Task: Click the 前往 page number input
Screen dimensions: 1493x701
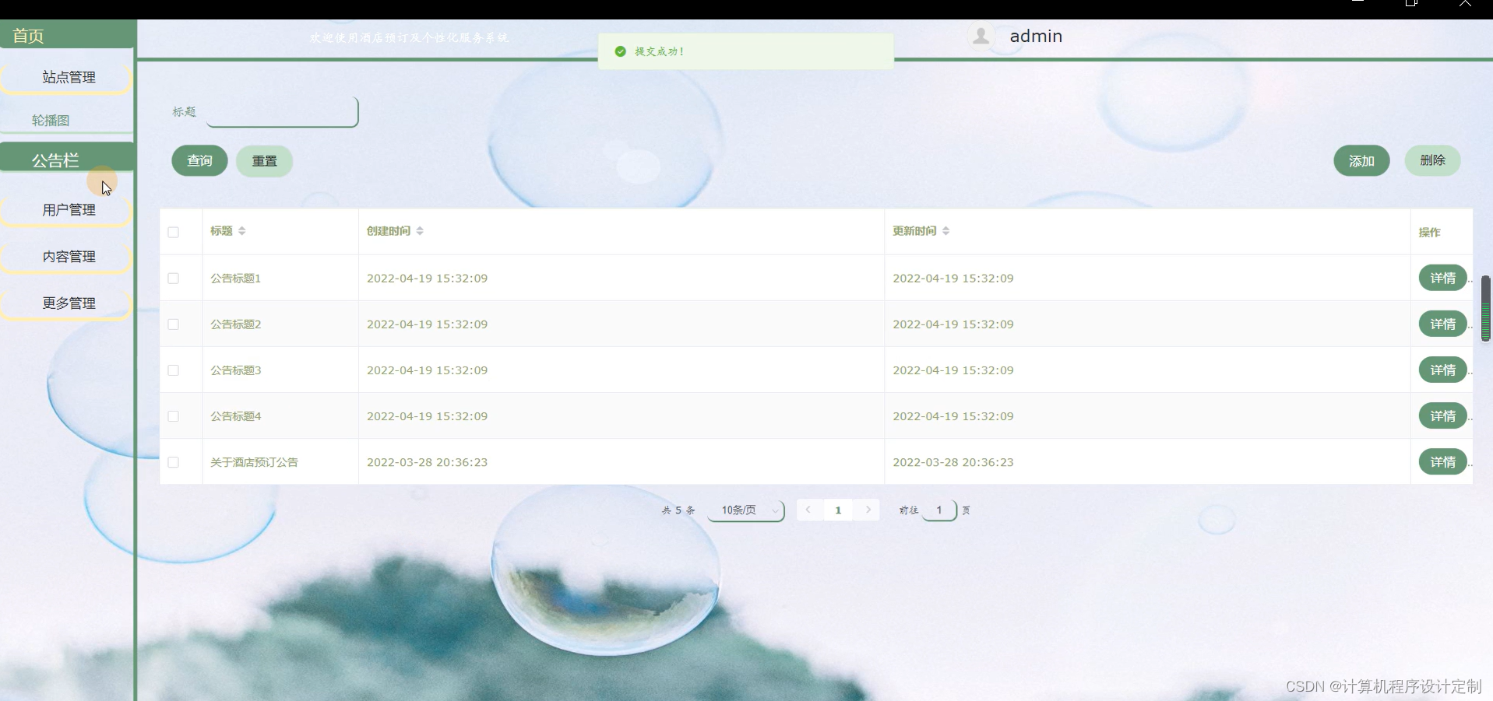Action: pos(939,510)
